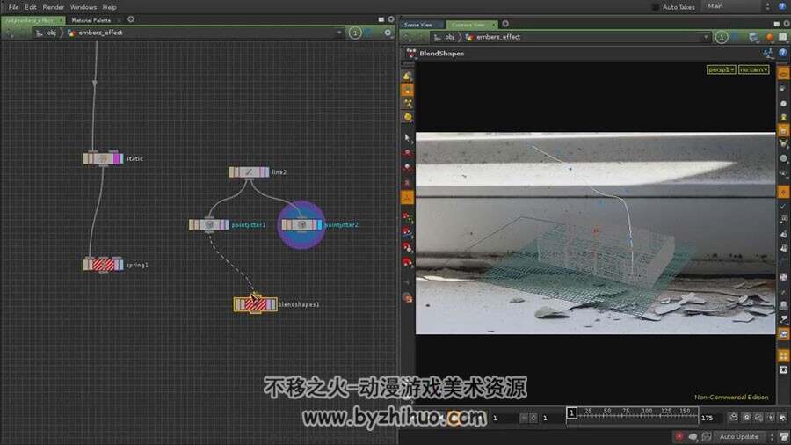Click the first red handle tool below the arrow
Image resolution: width=791 pixels, height=445 pixels.
click(407, 153)
